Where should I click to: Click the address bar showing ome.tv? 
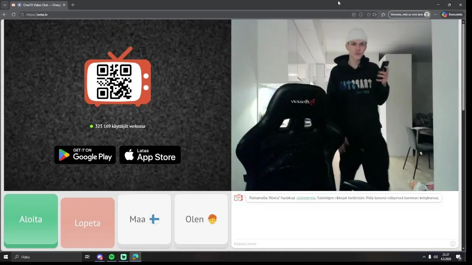click(184, 14)
